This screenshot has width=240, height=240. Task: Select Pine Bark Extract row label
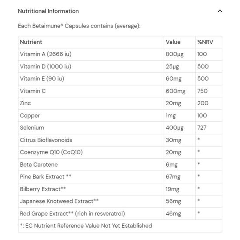[x=45, y=177]
